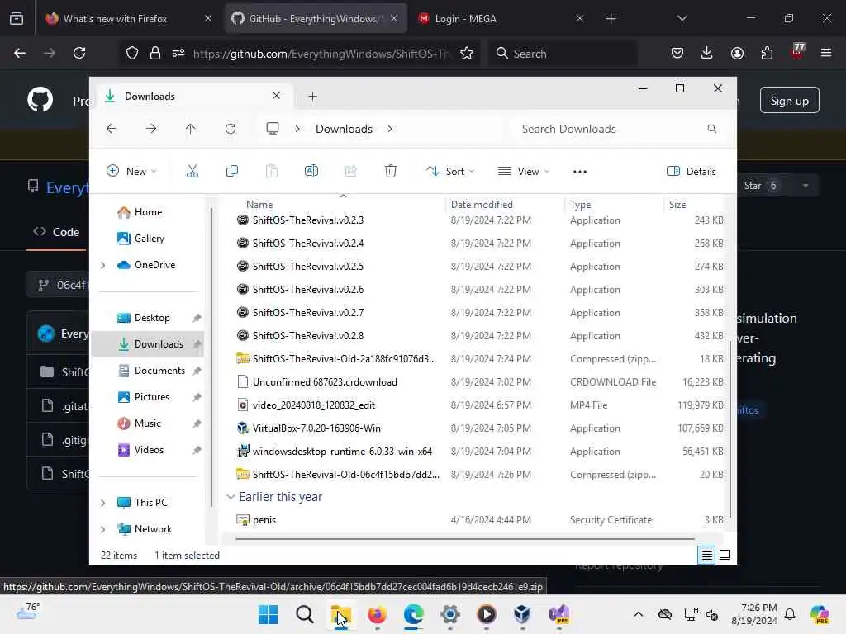Sort files by Size column header
The width and height of the screenshot is (846, 634).
click(x=677, y=205)
